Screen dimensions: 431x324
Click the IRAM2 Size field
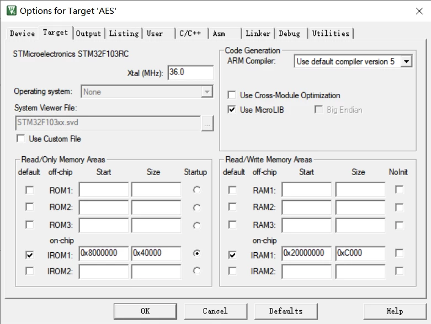[360, 272]
